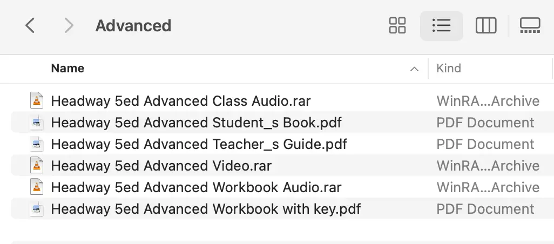This screenshot has height=244, width=554.
Task: Click the PDF icon of Student_s Book.pdf
Action: click(36, 123)
